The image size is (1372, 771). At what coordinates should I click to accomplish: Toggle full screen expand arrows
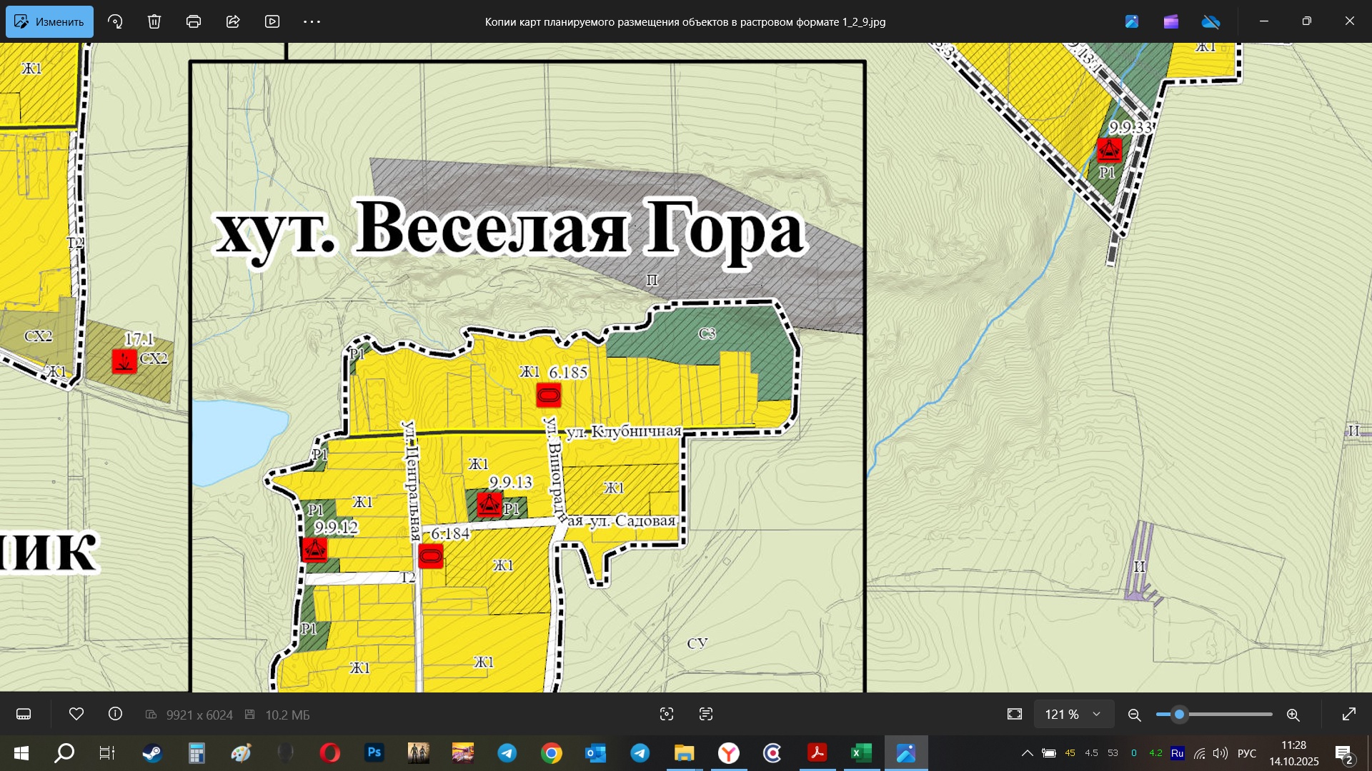(x=1349, y=715)
